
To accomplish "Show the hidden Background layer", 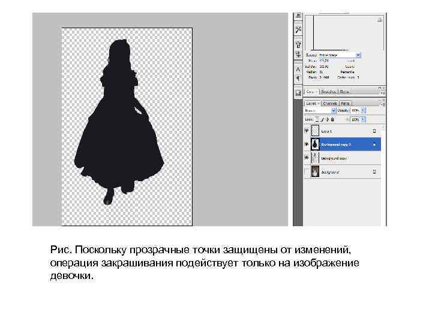I will coord(307,172).
